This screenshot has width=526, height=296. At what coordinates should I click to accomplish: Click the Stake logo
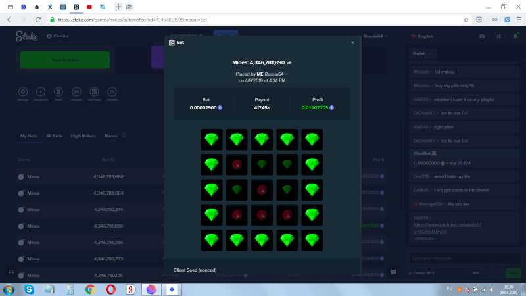[26, 36]
